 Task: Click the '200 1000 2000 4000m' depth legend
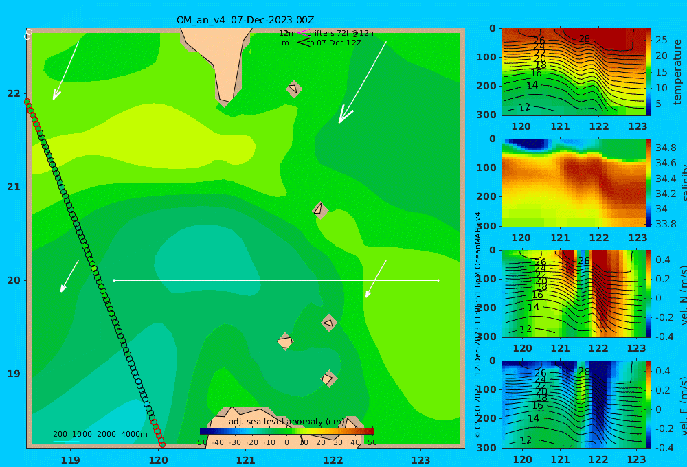coord(100,434)
